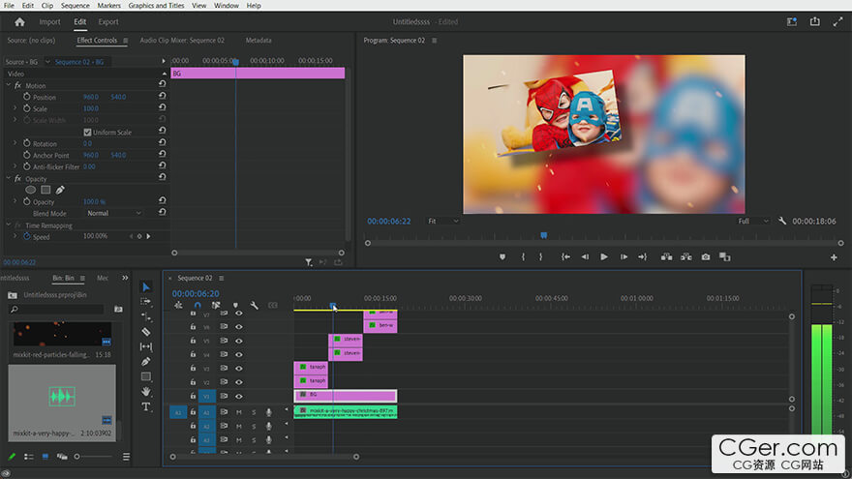Image resolution: width=852 pixels, height=479 pixels.
Task: Open the Markers menu
Action: tap(108, 6)
